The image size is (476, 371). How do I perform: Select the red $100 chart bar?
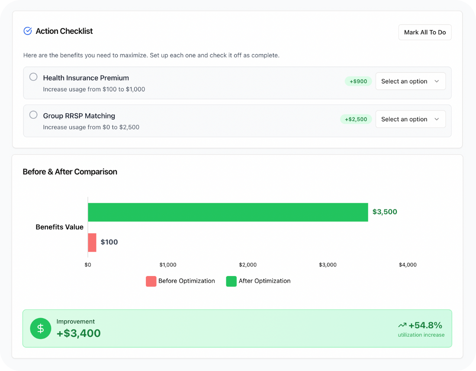pyautogui.click(x=92, y=242)
